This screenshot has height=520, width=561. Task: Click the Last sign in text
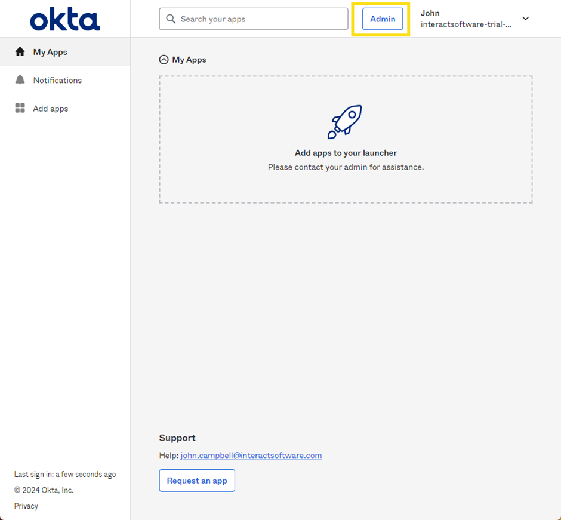[65, 474]
